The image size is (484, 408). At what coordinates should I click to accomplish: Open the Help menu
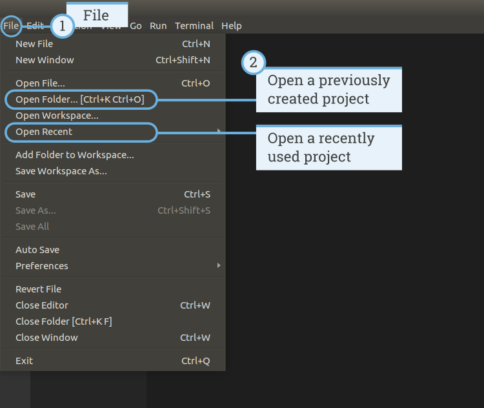232,26
